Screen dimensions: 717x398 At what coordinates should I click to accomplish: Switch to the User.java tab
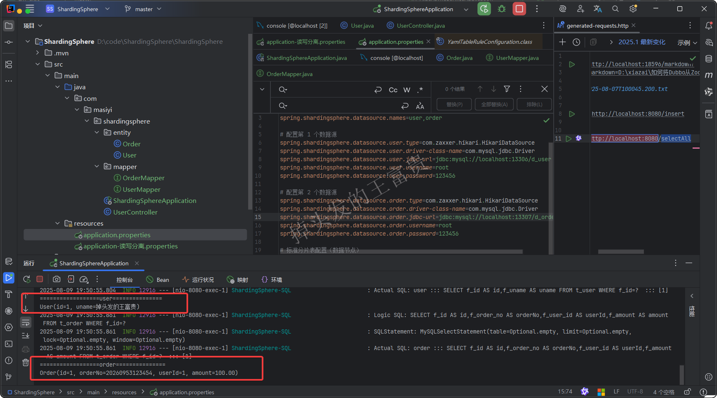[357, 26]
